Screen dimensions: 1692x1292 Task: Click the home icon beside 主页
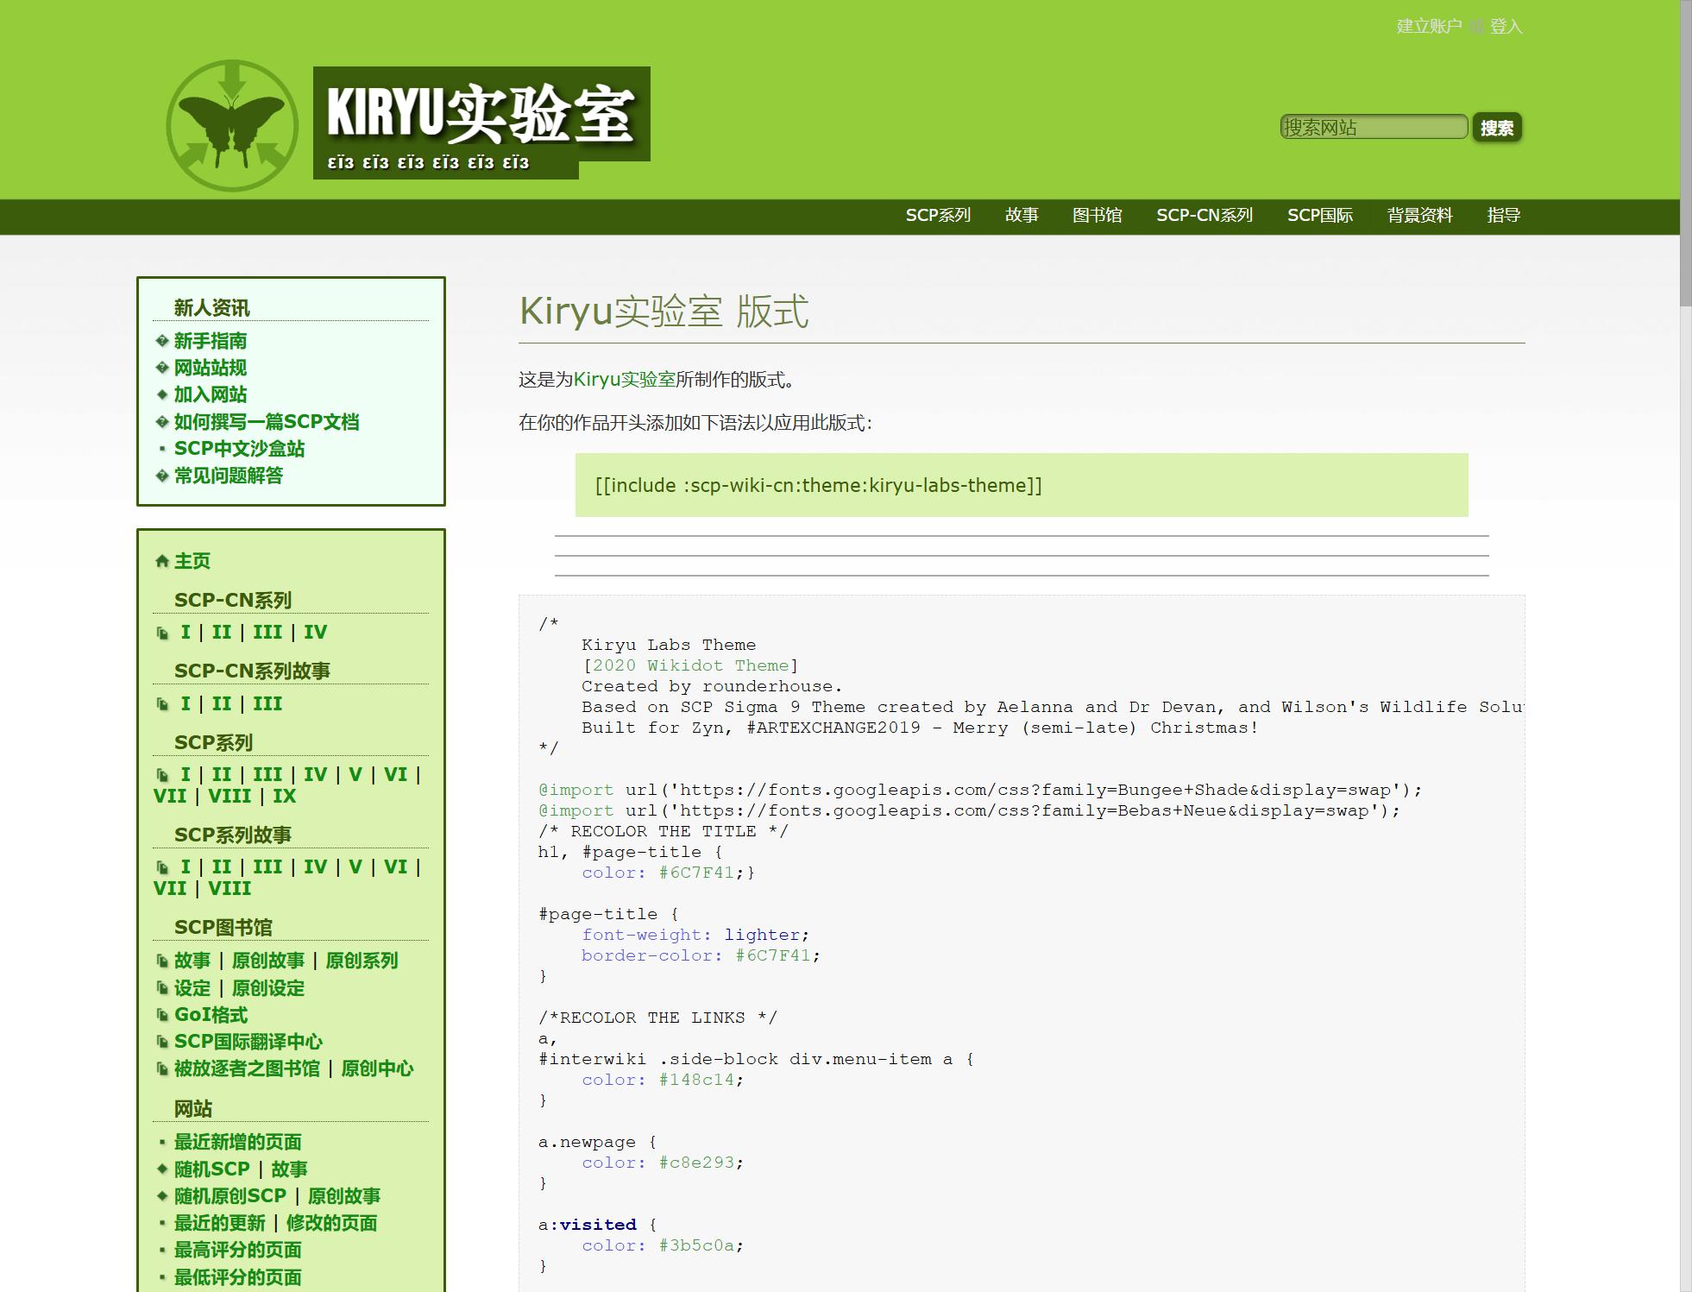pos(160,561)
